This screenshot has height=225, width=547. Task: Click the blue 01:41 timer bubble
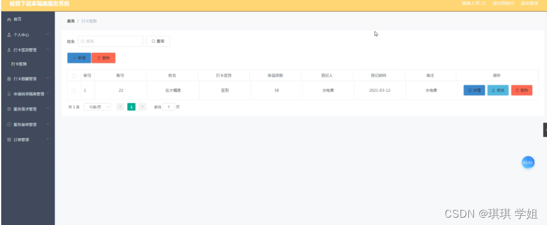(x=528, y=163)
